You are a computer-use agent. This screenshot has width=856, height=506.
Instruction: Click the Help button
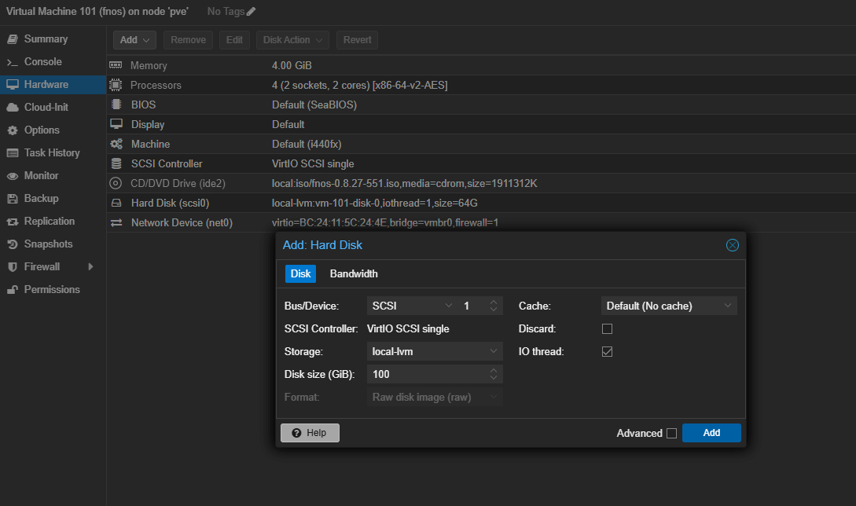tap(310, 433)
